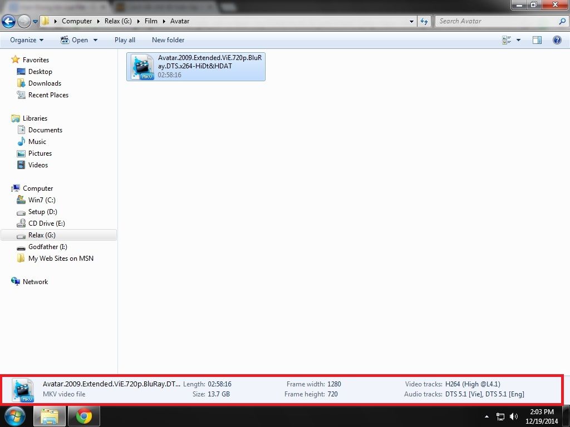Image resolution: width=570 pixels, height=427 pixels.
Task: Open the network tray icon
Action: 500,417
